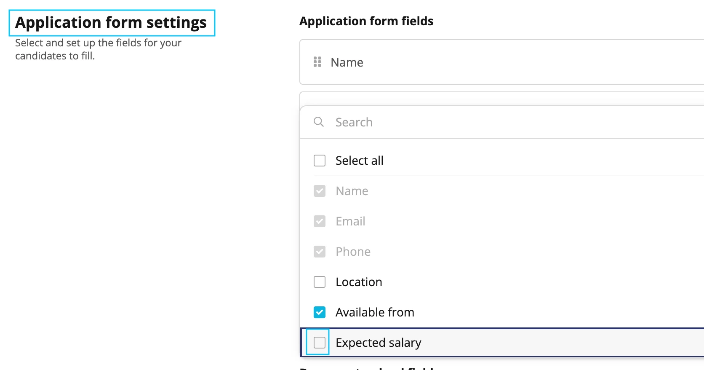Click the magnifying glass search icon
The image size is (704, 370).
coord(319,122)
